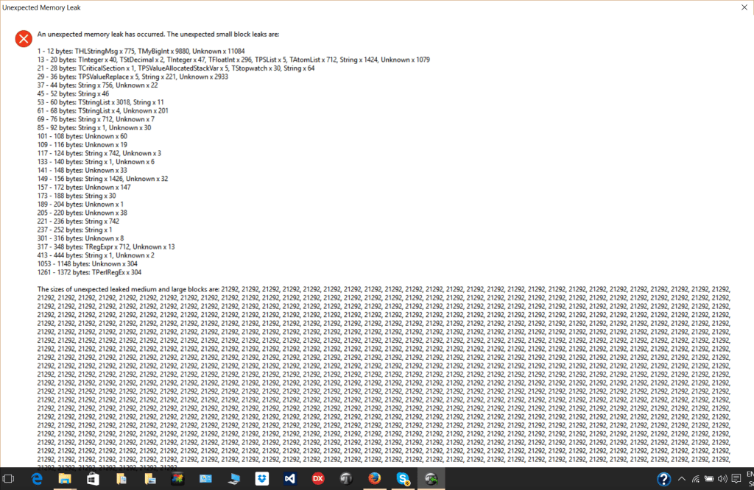Screen dimensions: 754x490
Task: Open the Action Center notifications
Action: coord(736,479)
